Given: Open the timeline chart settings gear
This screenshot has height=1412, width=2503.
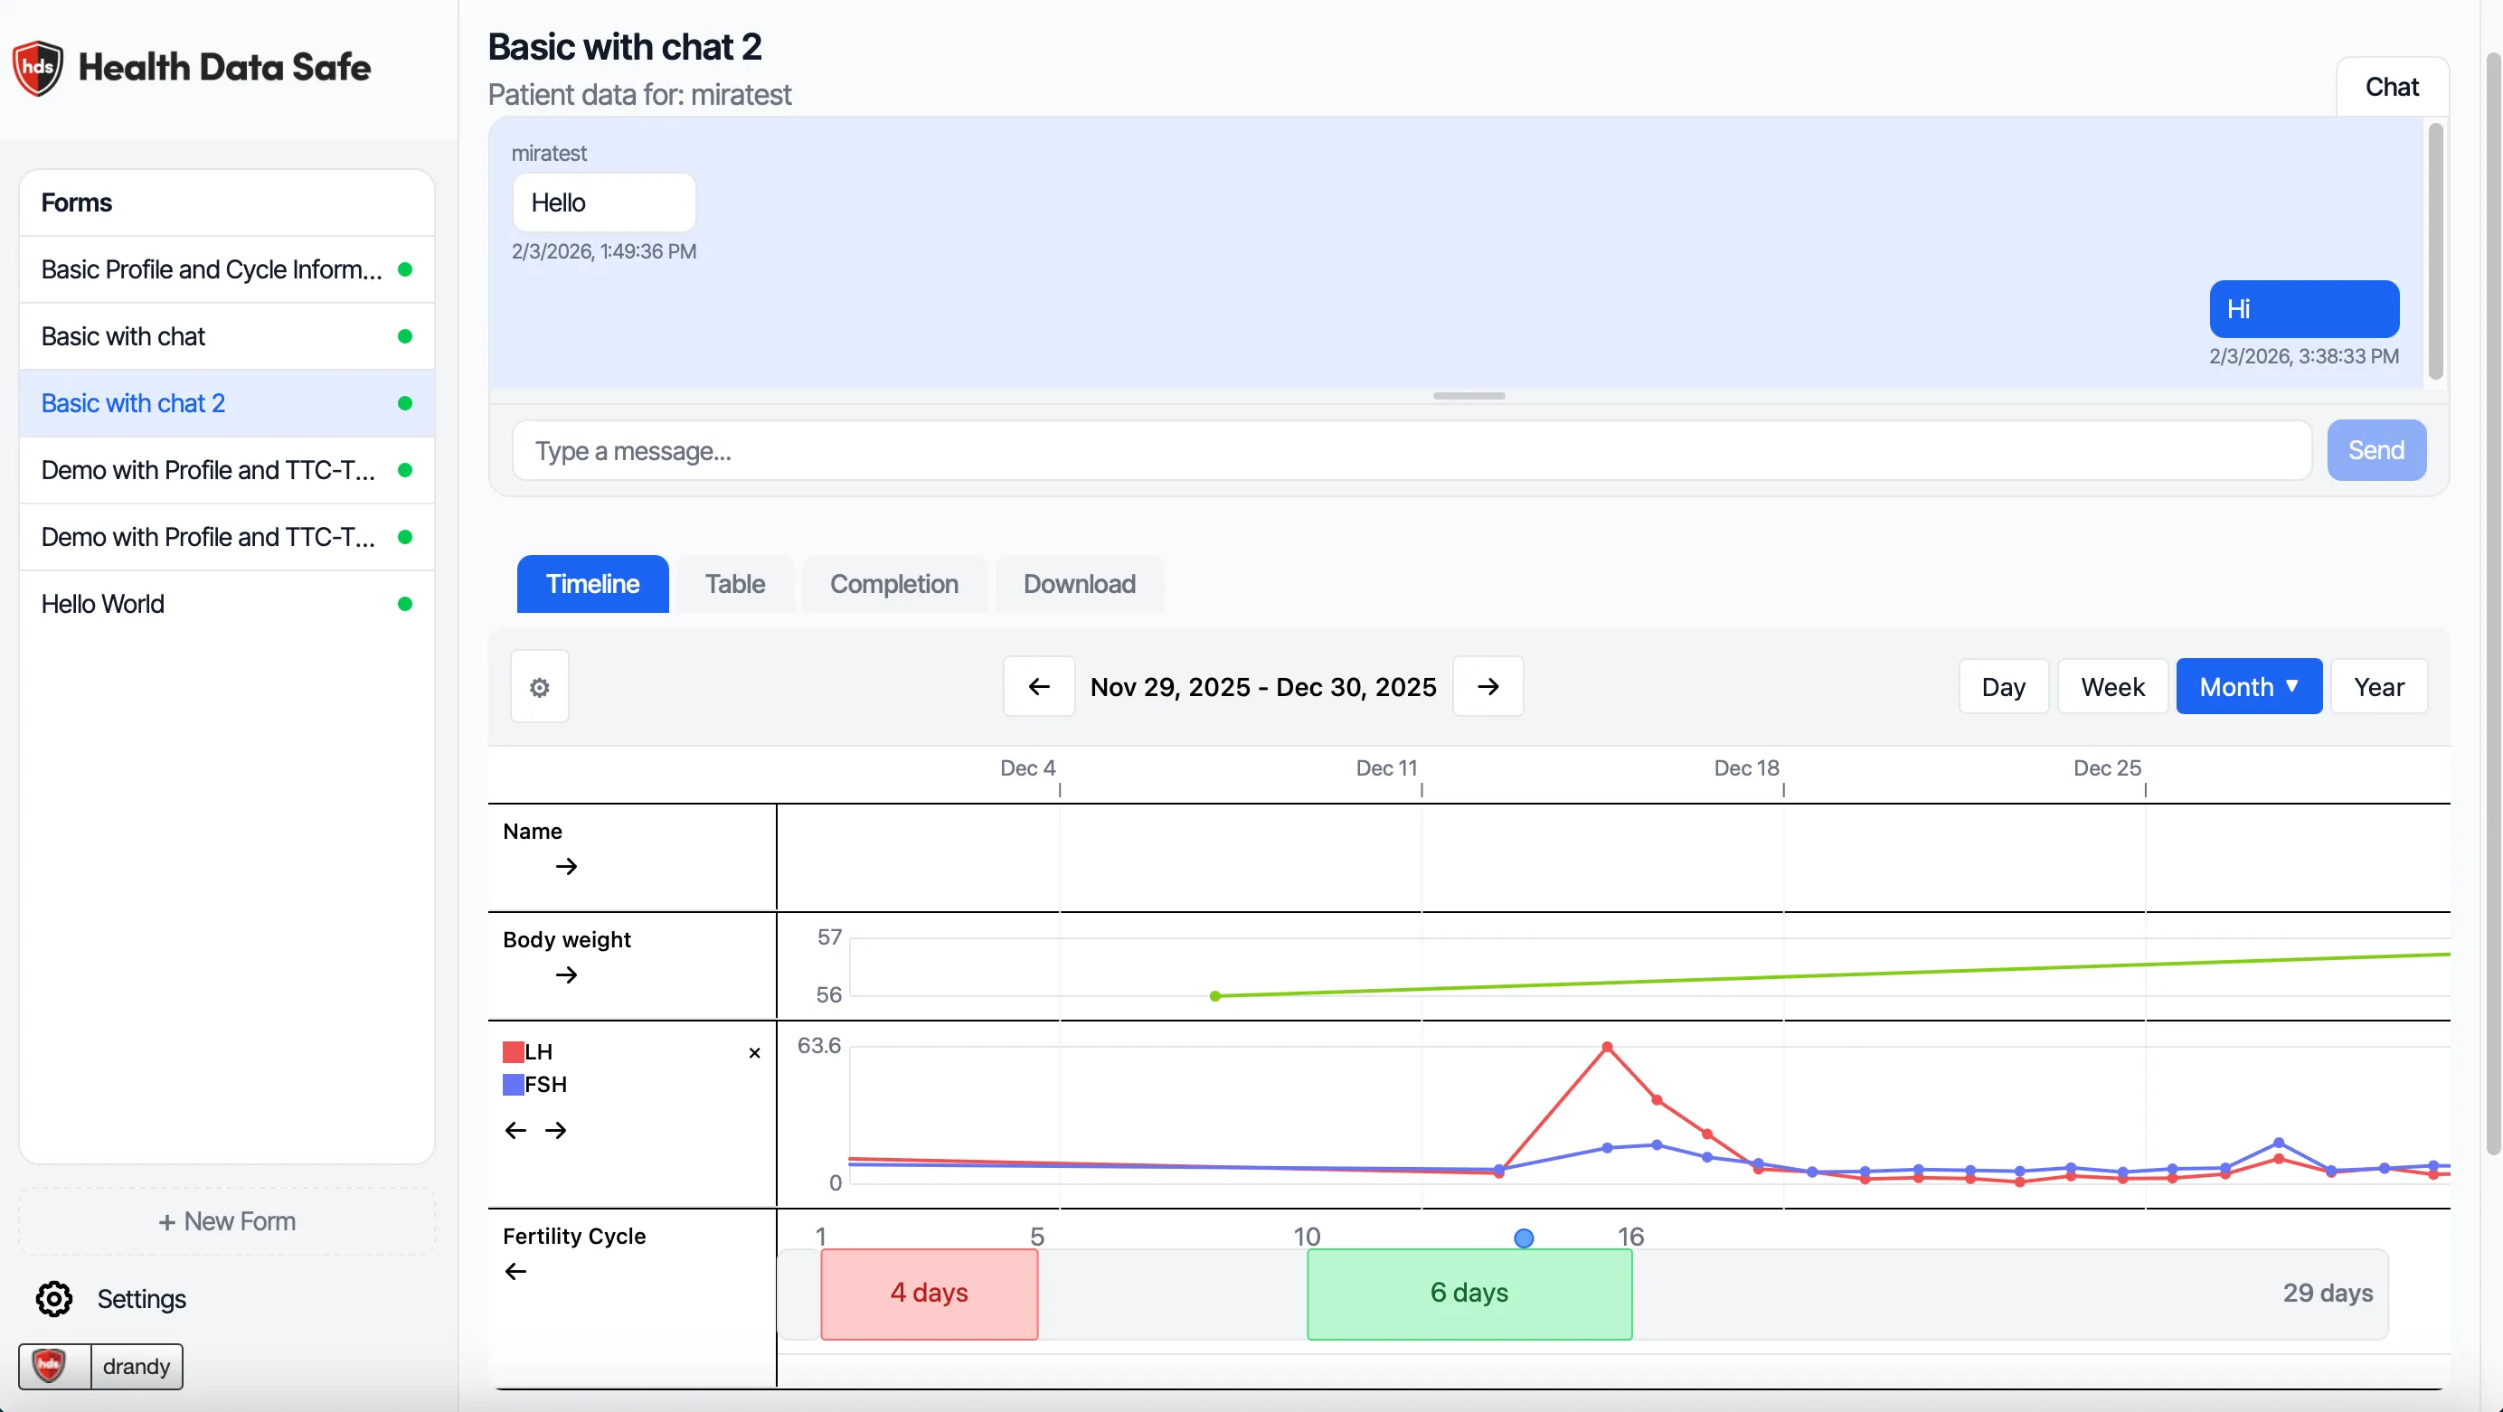Looking at the screenshot, I should click(x=538, y=687).
